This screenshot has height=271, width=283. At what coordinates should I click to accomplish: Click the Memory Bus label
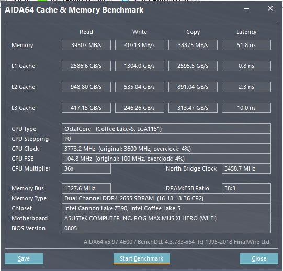tap(28, 188)
